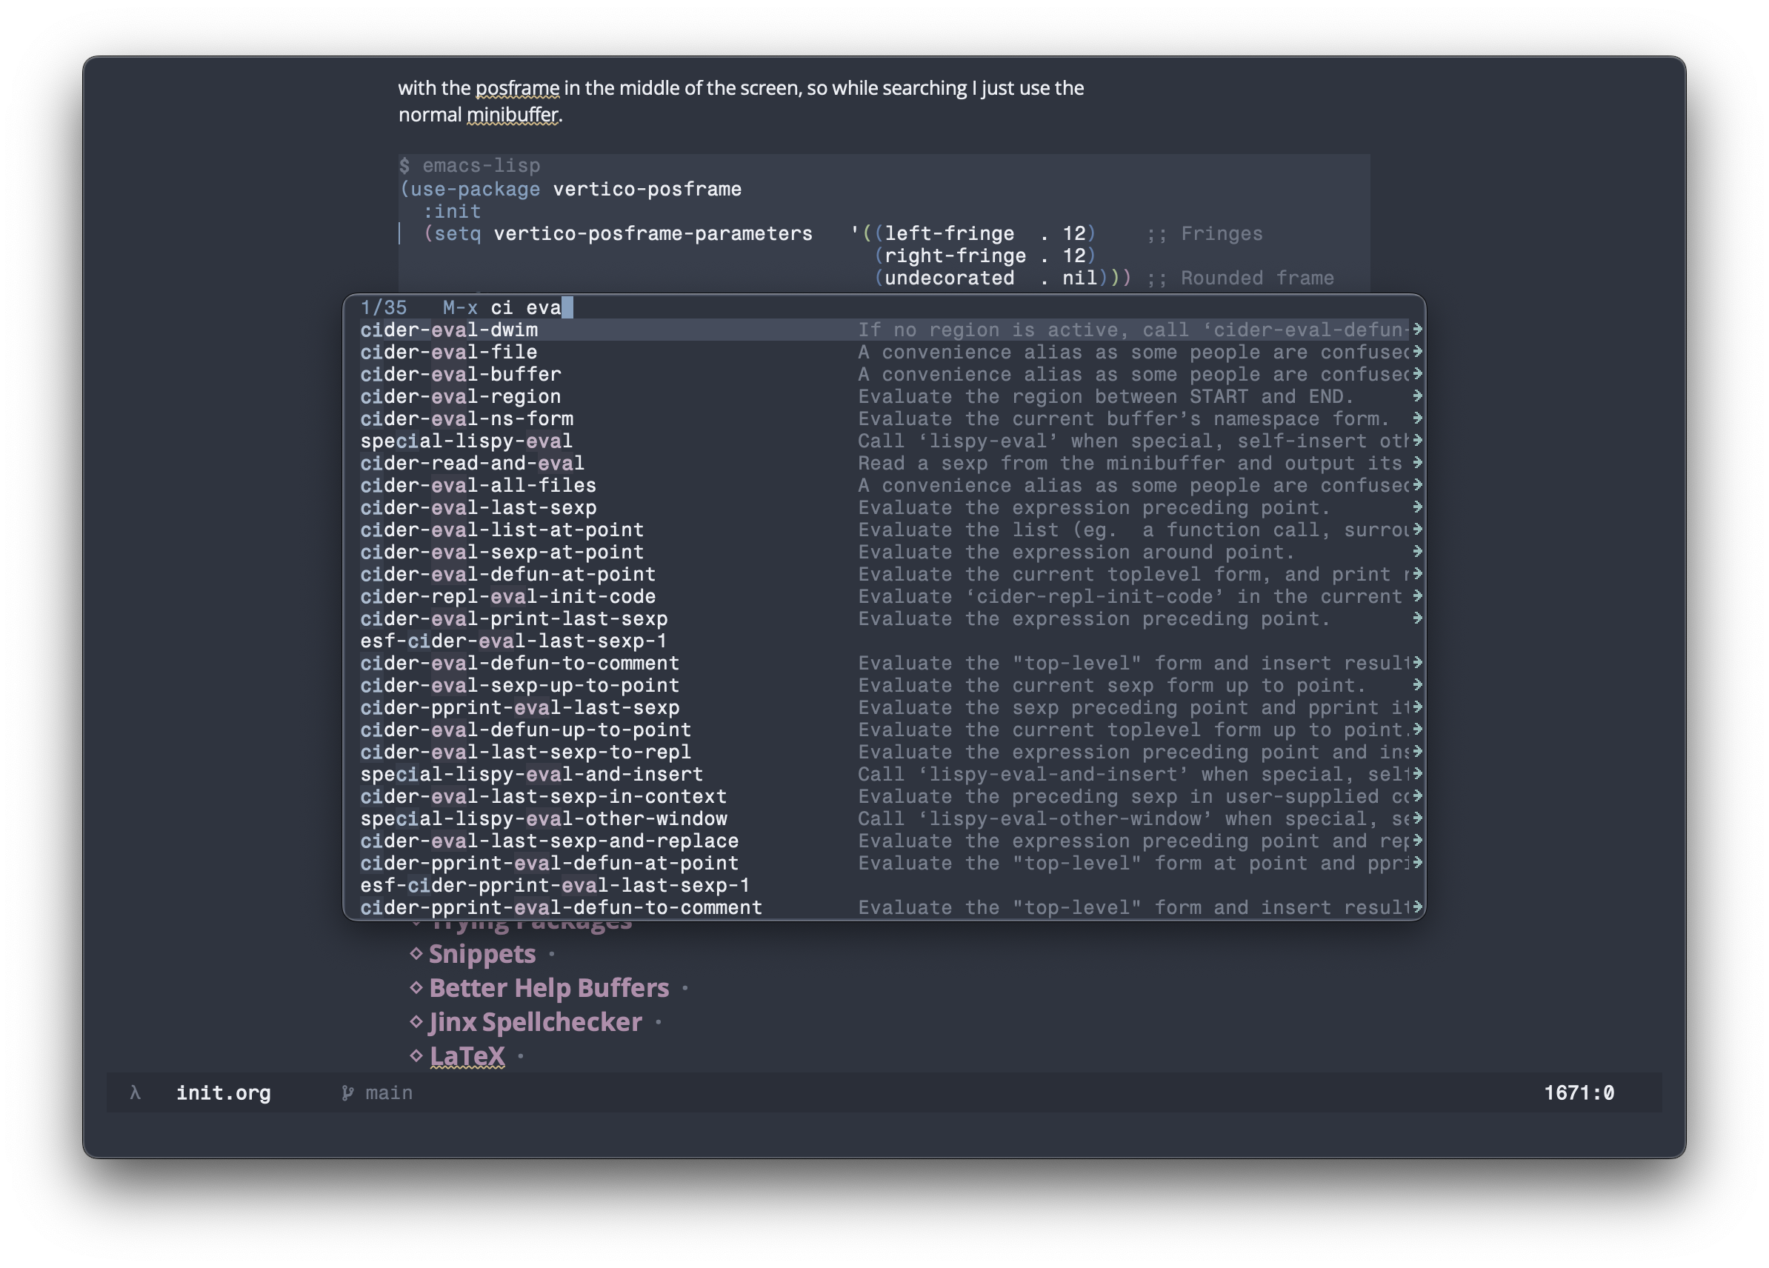Open the Better Help Buffers heading
Screen dimensions: 1769x1268
coord(549,988)
